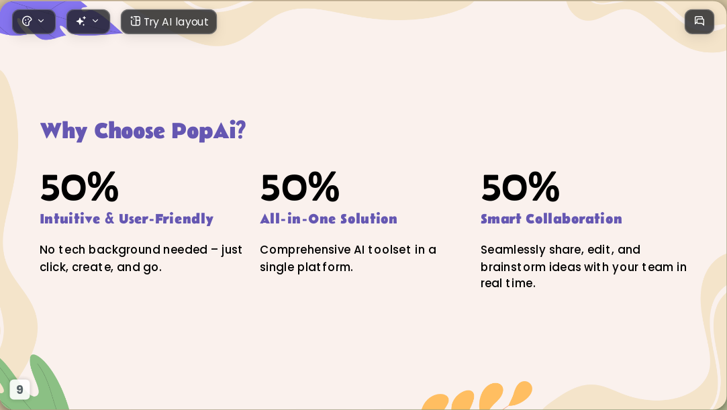
Task: Click the 'Smart Collaboration' heading
Action: pos(551,219)
